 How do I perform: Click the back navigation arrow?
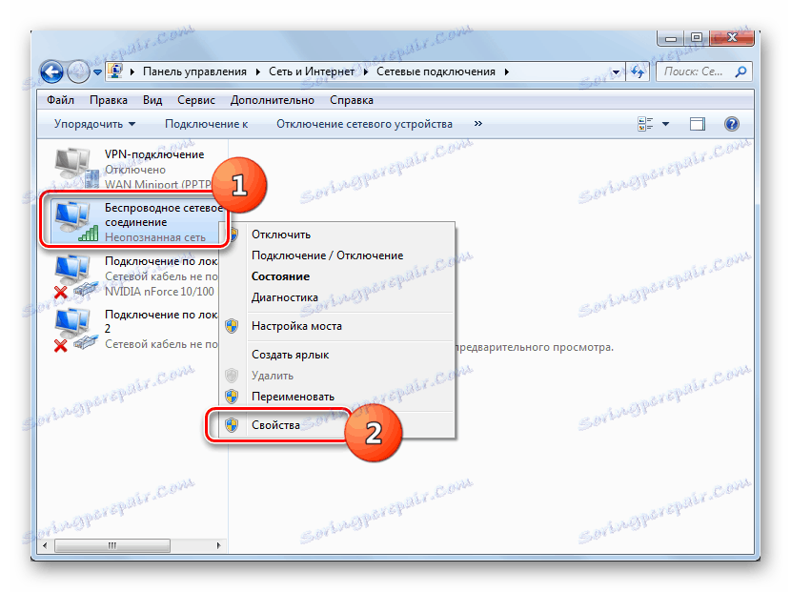[x=51, y=71]
